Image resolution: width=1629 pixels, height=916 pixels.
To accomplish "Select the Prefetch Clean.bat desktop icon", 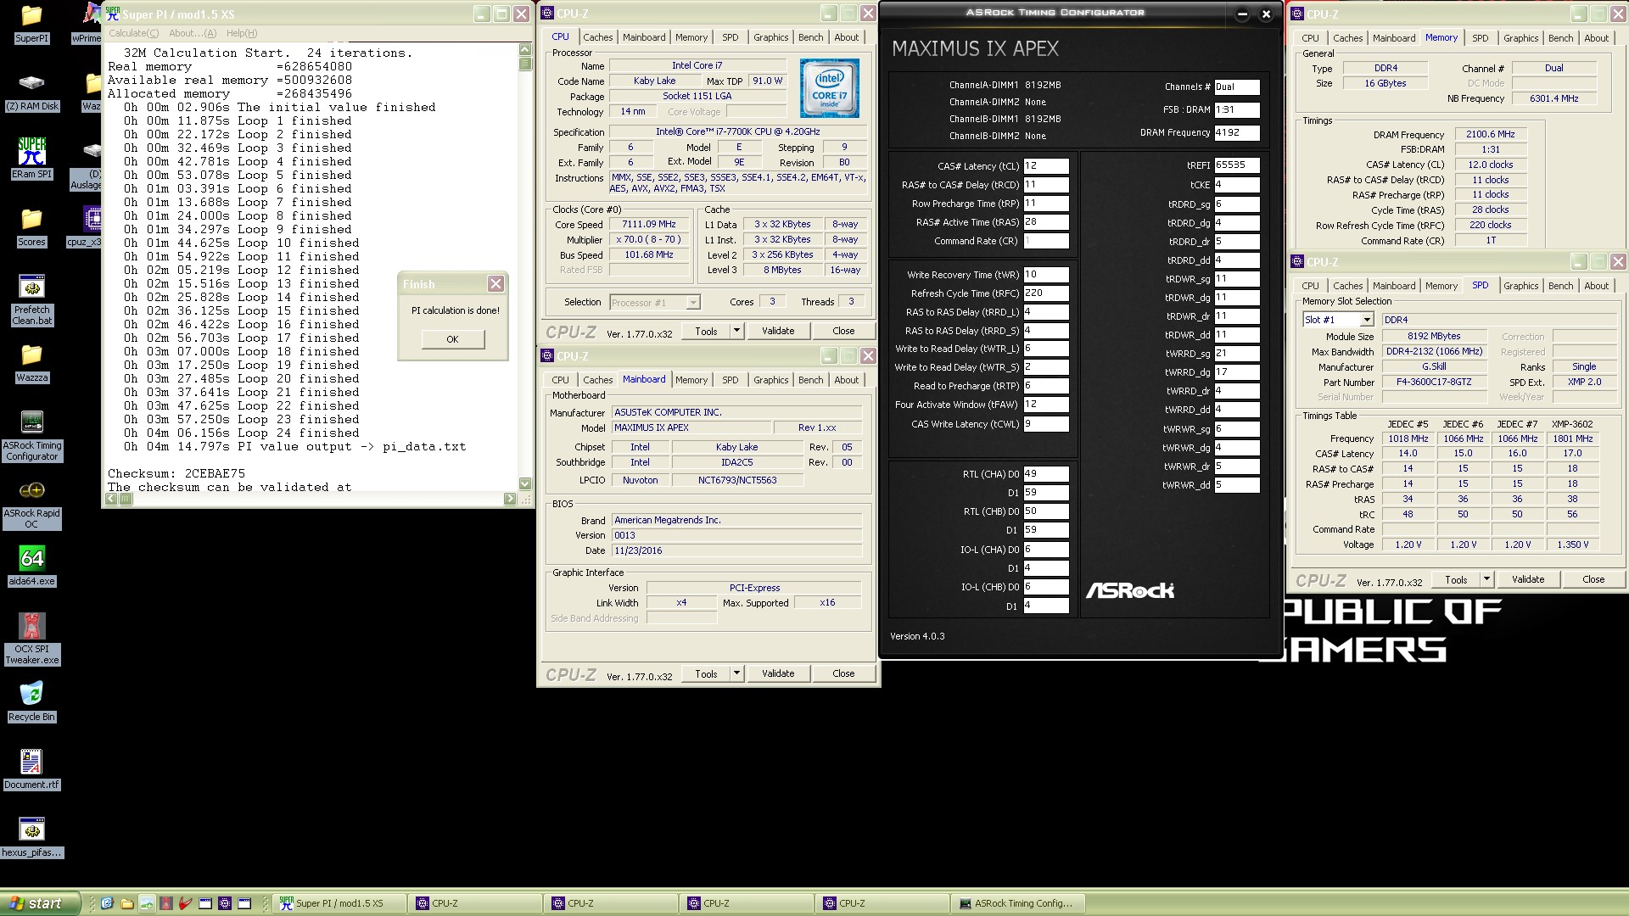I will 31,300.
